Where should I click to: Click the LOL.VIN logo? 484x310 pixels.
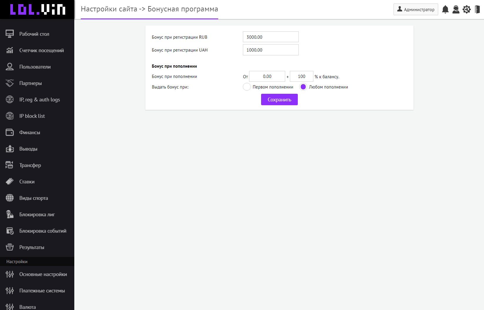click(x=37, y=9)
